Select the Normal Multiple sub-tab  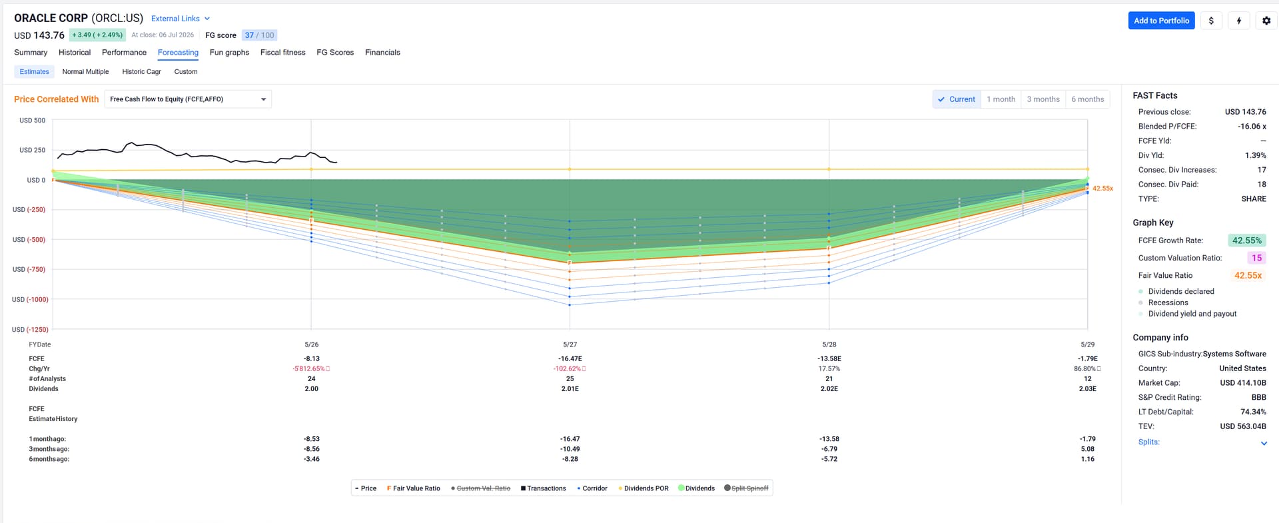pyautogui.click(x=85, y=72)
